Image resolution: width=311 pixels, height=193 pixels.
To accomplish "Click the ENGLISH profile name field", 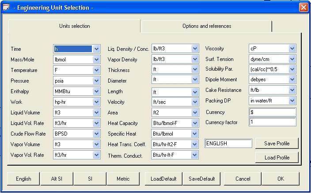I will [x=228, y=144].
